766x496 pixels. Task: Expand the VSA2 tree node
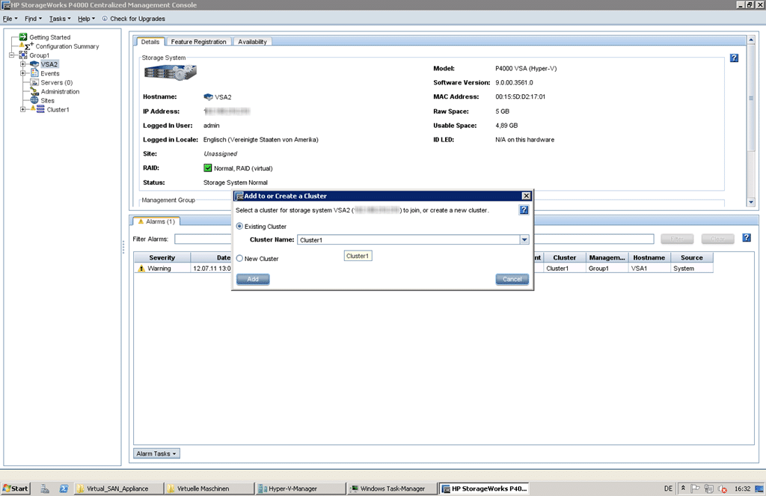tap(22, 64)
